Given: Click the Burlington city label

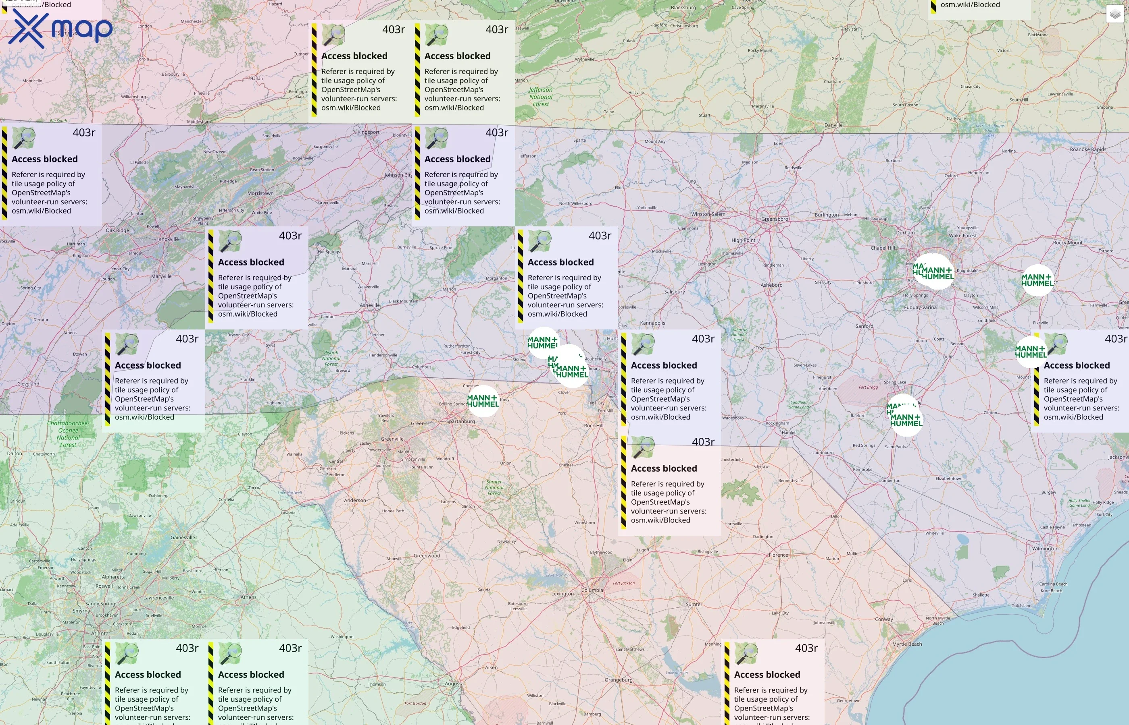Looking at the screenshot, I should coord(827,215).
